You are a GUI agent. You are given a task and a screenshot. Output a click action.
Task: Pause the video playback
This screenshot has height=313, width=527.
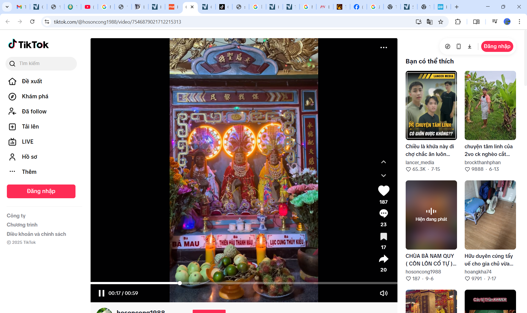coord(102,293)
